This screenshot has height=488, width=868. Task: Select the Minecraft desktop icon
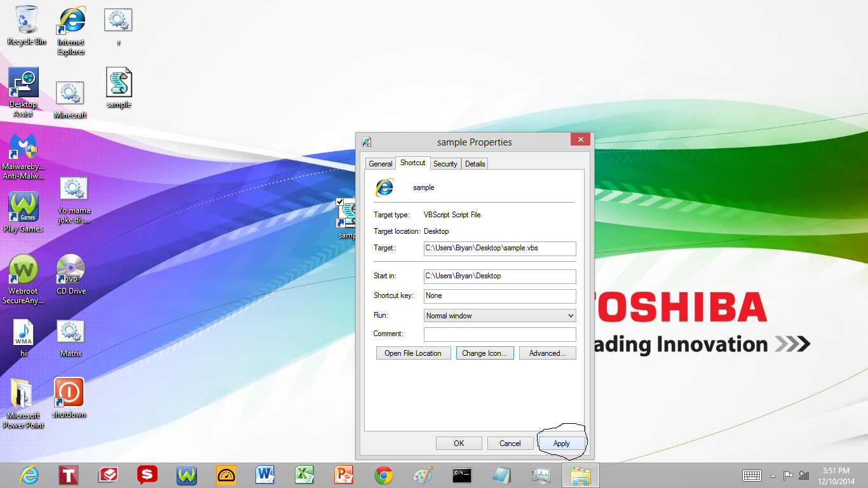pyautogui.click(x=71, y=100)
